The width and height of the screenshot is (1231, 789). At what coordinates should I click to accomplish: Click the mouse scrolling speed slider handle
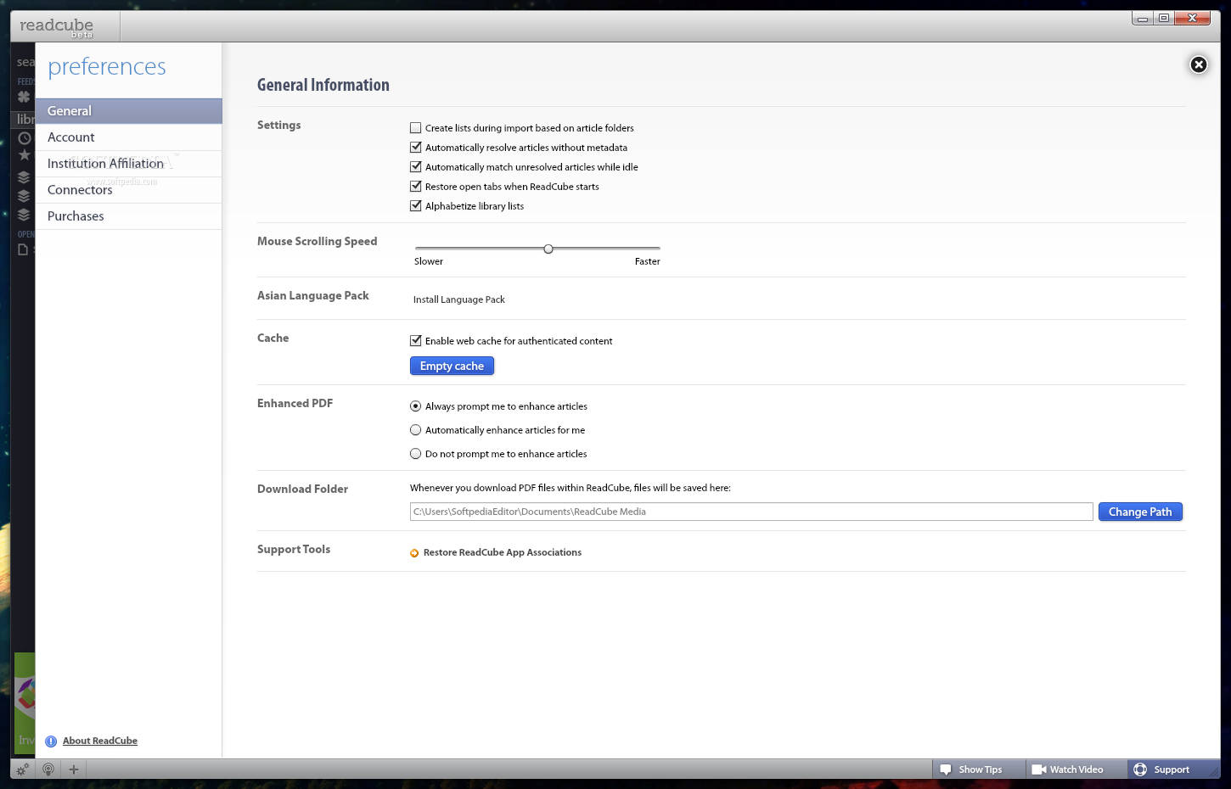pyautogui.click(x=548, y=249)
